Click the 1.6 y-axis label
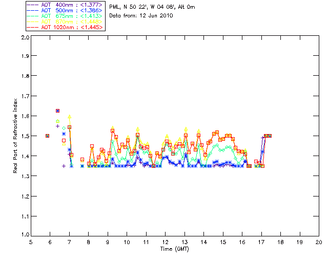The image size is (328, 262). point(25,116)
